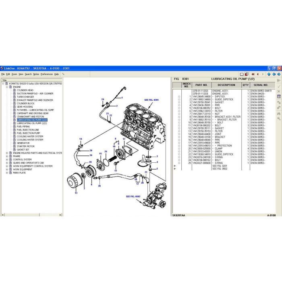Click the checkmark icon in the side toolbar
282x282 pixels.
tap(279, 86)
